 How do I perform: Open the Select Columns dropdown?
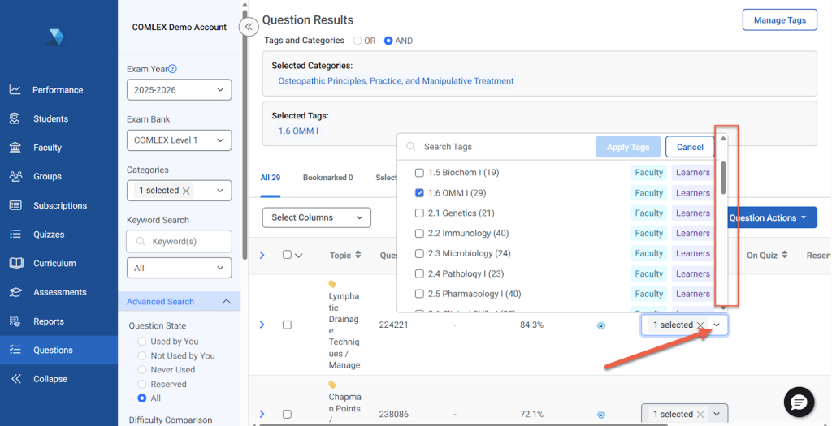tap(316, 217)
